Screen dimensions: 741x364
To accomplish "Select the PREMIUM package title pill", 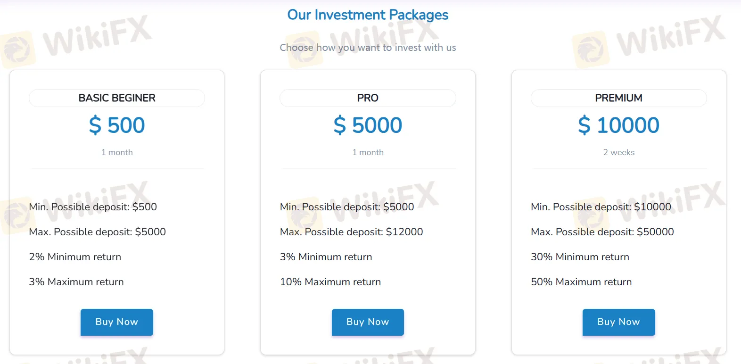I will click(x=618, y=98).
